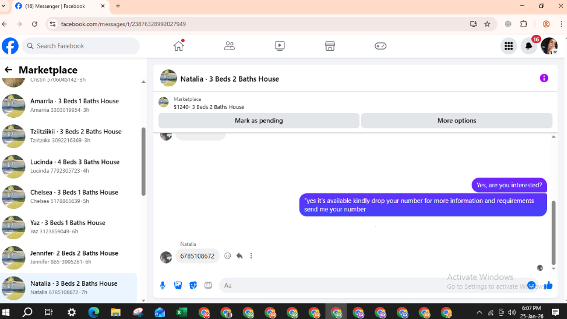Image resolution: width=567 pixels, height=319 pixels.
Task: Choose a sticker icon
Action: 193,285
